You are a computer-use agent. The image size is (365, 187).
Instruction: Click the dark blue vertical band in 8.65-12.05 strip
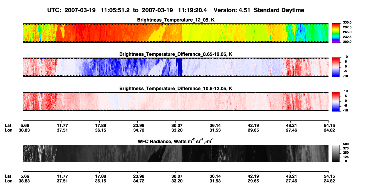click(179, 67)
